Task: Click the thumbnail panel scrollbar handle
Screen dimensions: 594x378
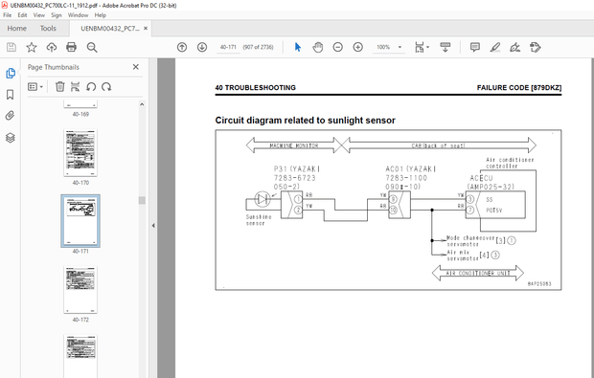Action: [142, 200]
